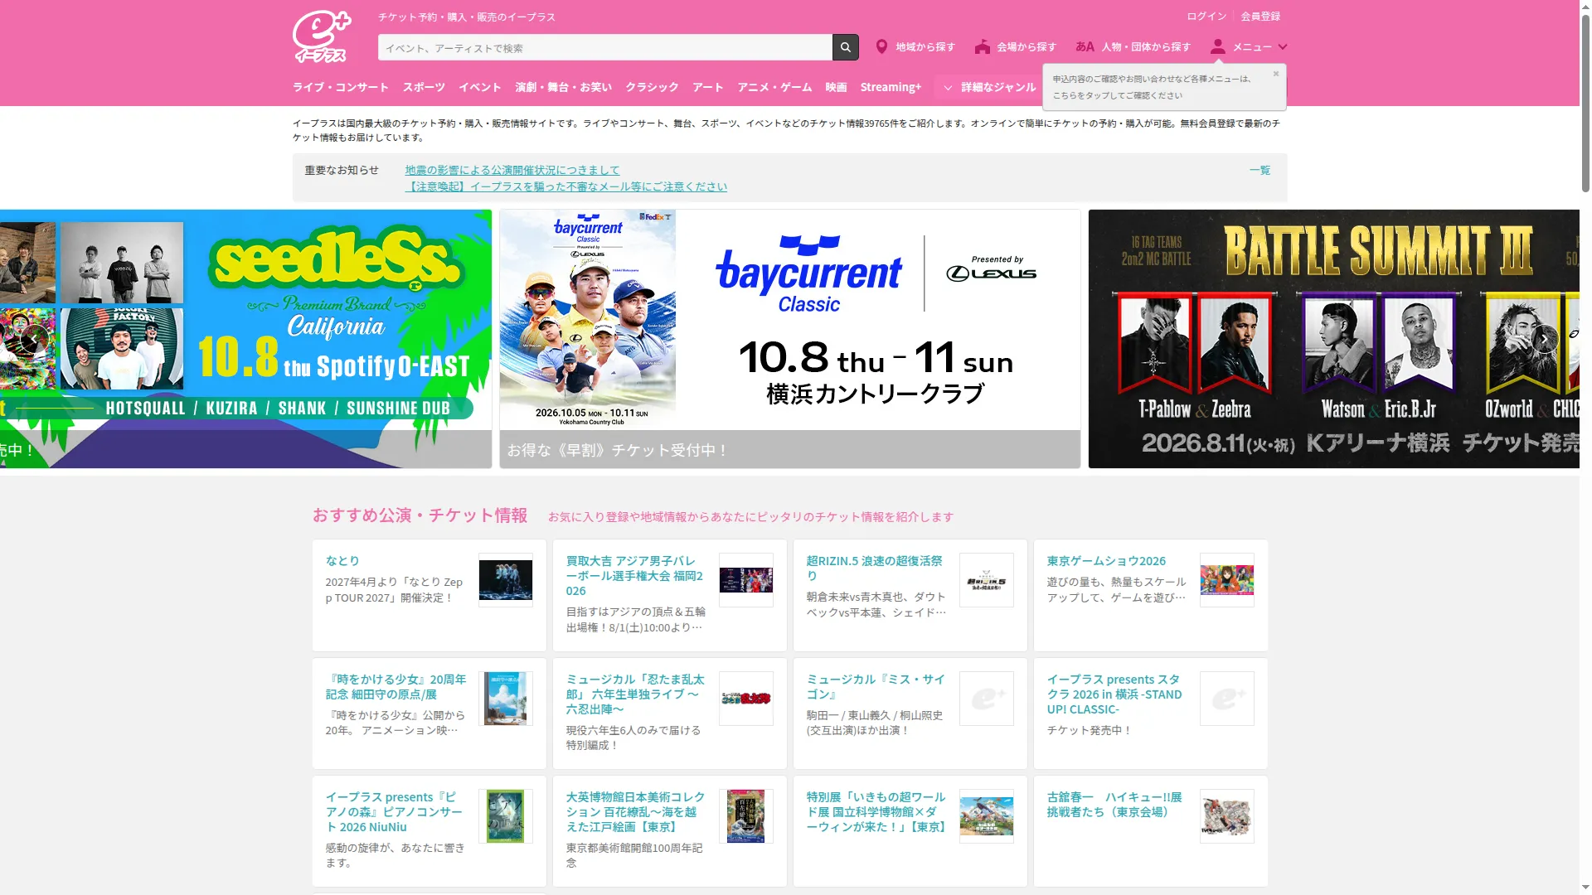Open アート category
The height and width of the screenshot is (895, 1592).
(708, 87)
